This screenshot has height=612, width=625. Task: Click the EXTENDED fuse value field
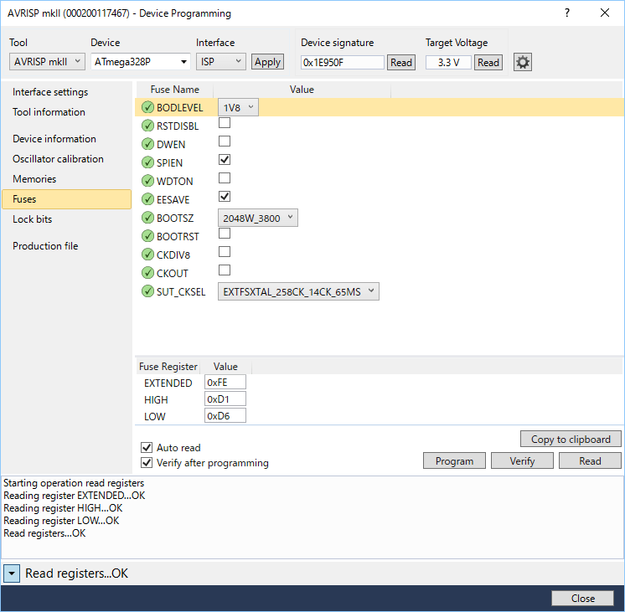pos(225,383)
